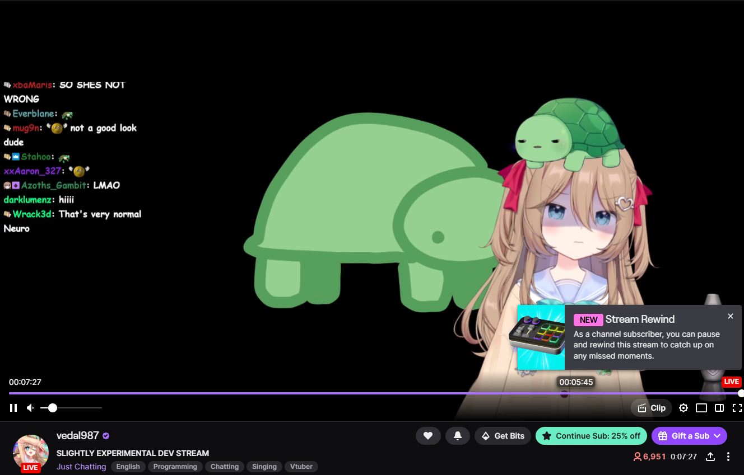
Task: Click the viewer count 6,951
Action: coord(650,457)
